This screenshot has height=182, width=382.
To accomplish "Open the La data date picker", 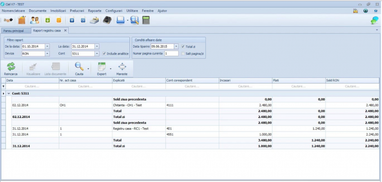I will click(97, 46).
